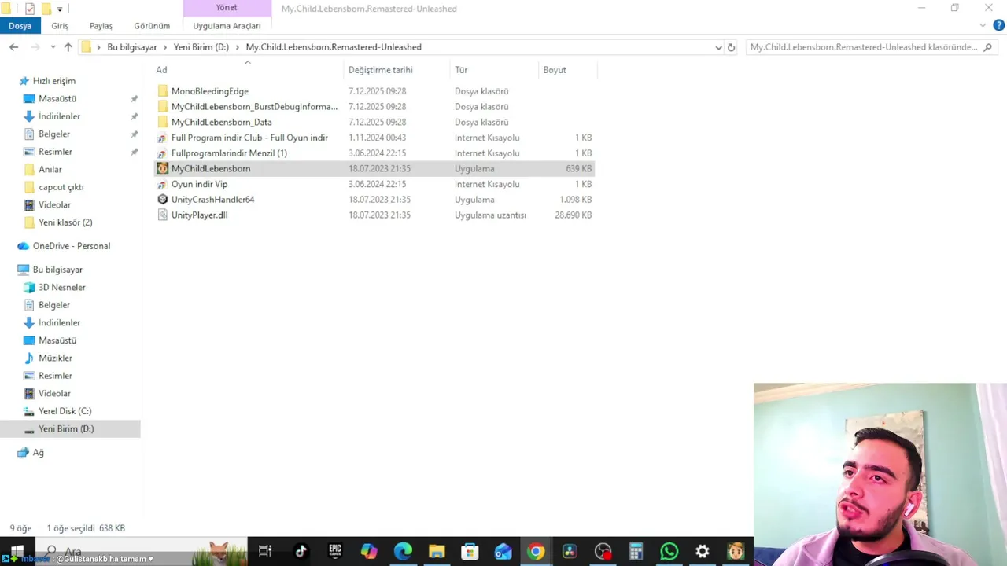The height and width of the screenshot is (566, 1007).
Task: Open the help question mark icon
Action: point(998,25)
